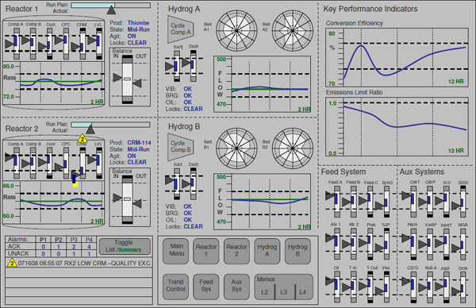
Task: Click P2 ACK alarm count 1
Action: point(59,247)
